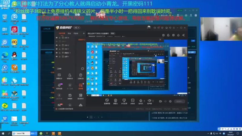Add a new source with plus icon
The image size is (242, 136).
[x=84, y=33]
